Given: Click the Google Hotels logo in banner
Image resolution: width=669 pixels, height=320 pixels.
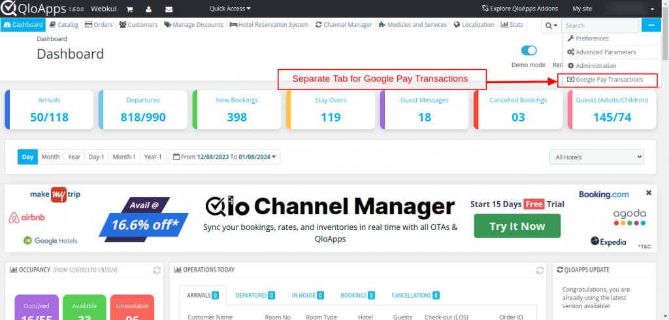Looking at the screenshot, I should [50, 240].
